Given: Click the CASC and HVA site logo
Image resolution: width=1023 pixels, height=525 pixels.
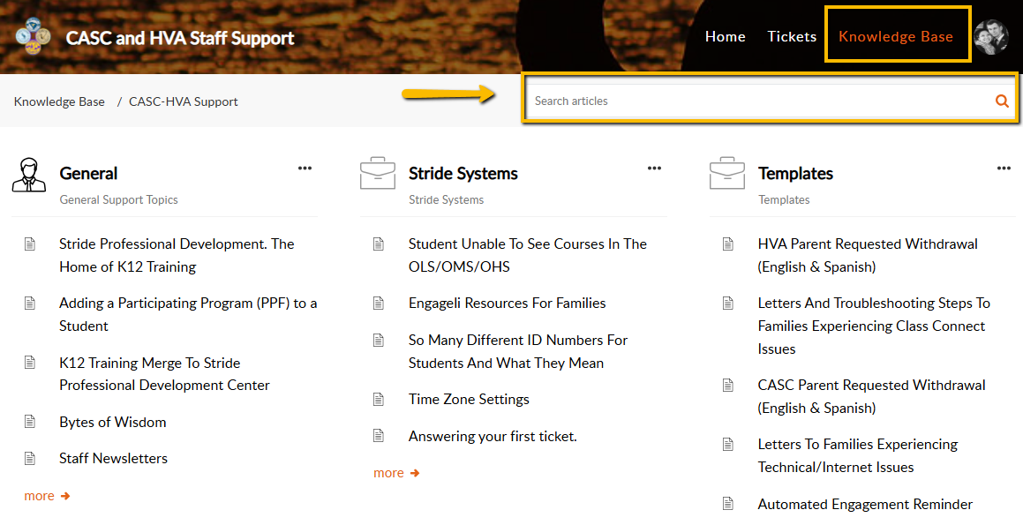Looking at the screenshot, I should [34, 36].
